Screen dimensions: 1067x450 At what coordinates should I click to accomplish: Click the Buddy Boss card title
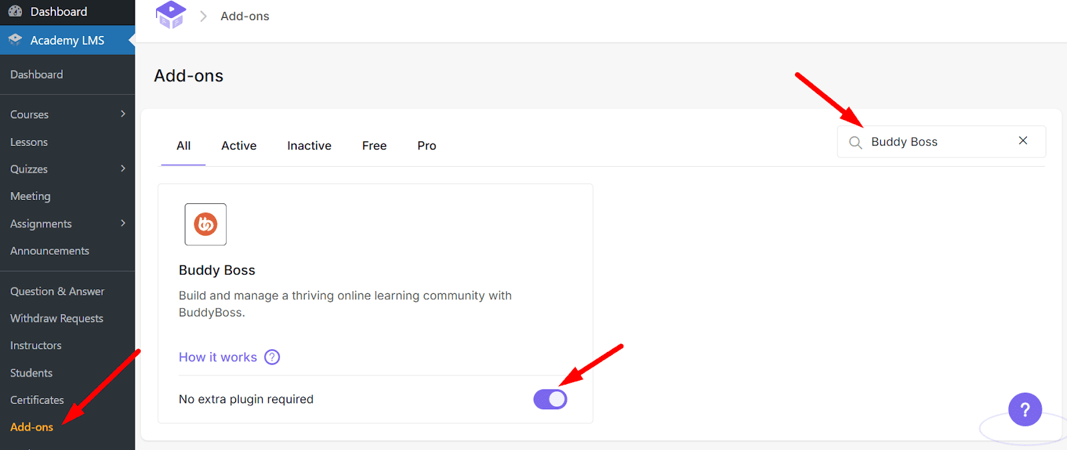(x=217, y=270)
